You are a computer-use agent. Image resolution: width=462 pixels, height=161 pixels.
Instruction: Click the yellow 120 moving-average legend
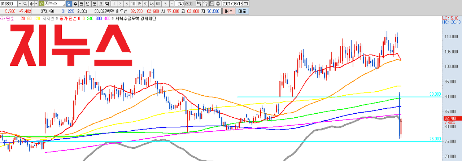[x=37, y=18]
